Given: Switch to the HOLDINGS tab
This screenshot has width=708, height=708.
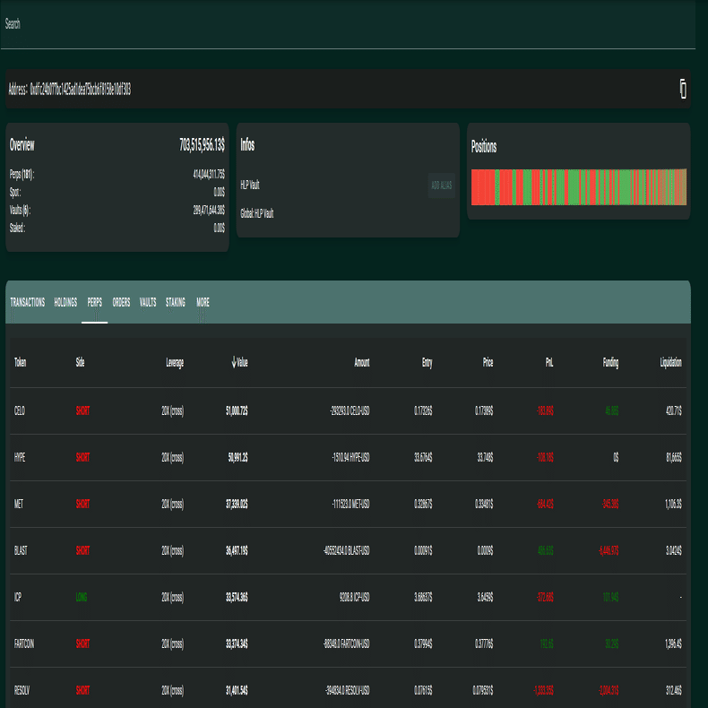Looking at the screenshot, I should (65, 302).
